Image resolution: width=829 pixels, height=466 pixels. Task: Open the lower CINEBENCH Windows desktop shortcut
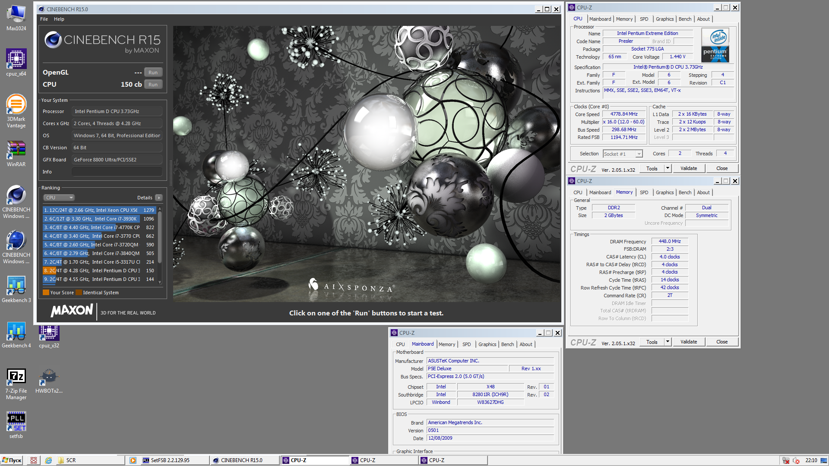(16, 247)
